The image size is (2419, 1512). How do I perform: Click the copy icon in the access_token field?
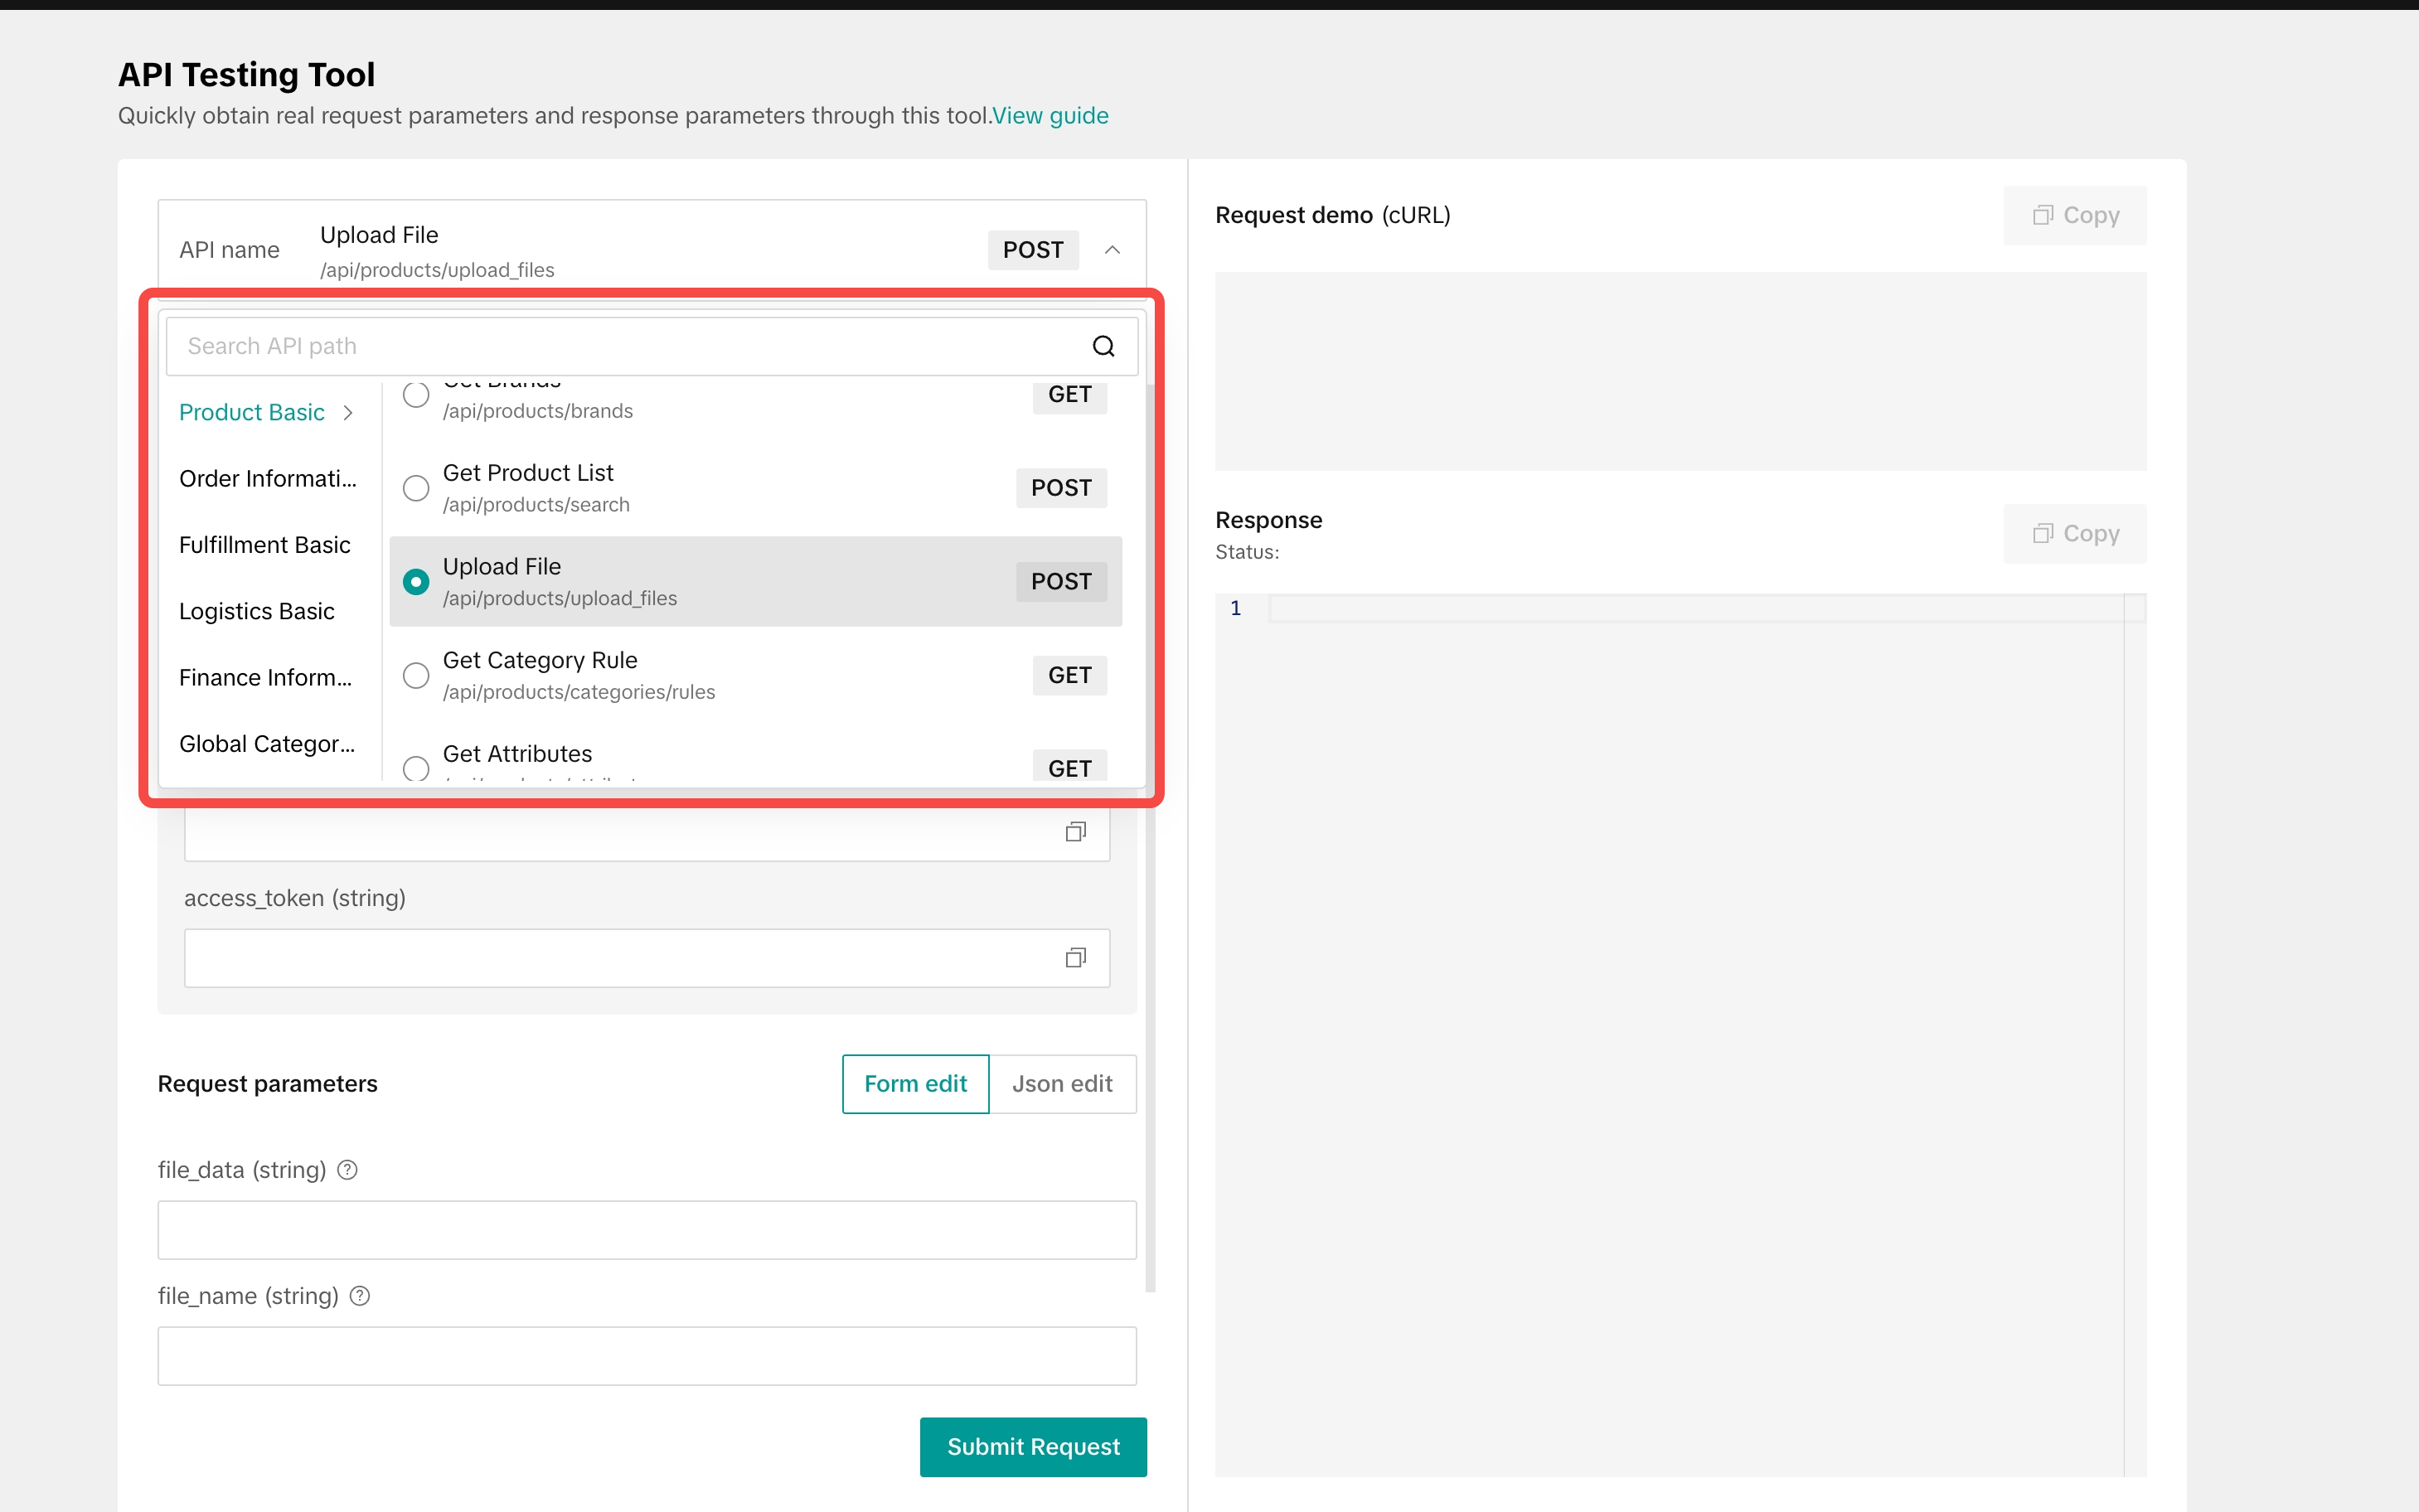(1075, 958)
